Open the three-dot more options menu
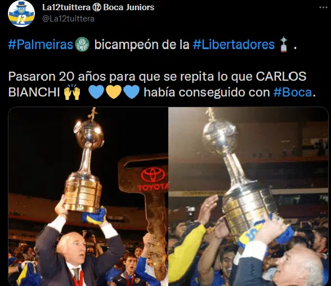 click(x=323, y=7)
